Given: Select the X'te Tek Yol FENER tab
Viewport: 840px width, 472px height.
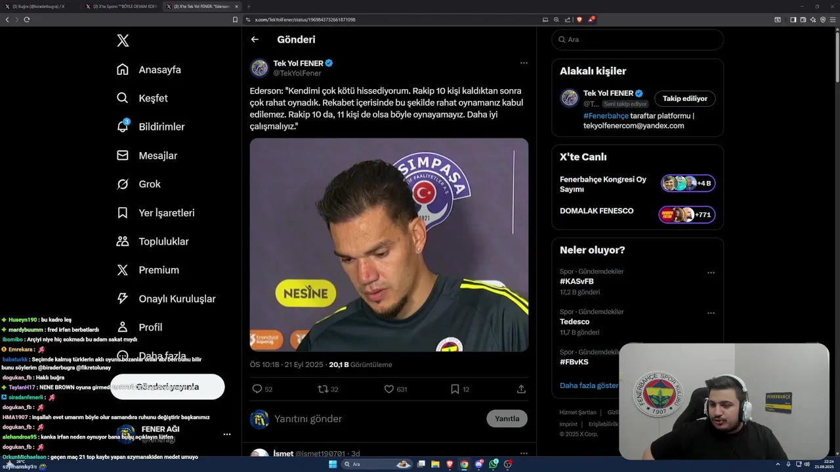Looking at the screenshot, I should [203, 7].
